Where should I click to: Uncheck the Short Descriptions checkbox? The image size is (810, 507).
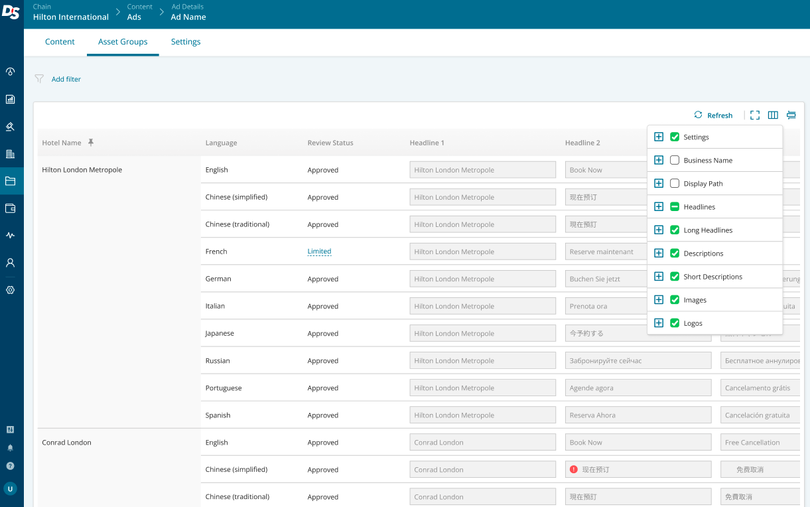(675, 276)
